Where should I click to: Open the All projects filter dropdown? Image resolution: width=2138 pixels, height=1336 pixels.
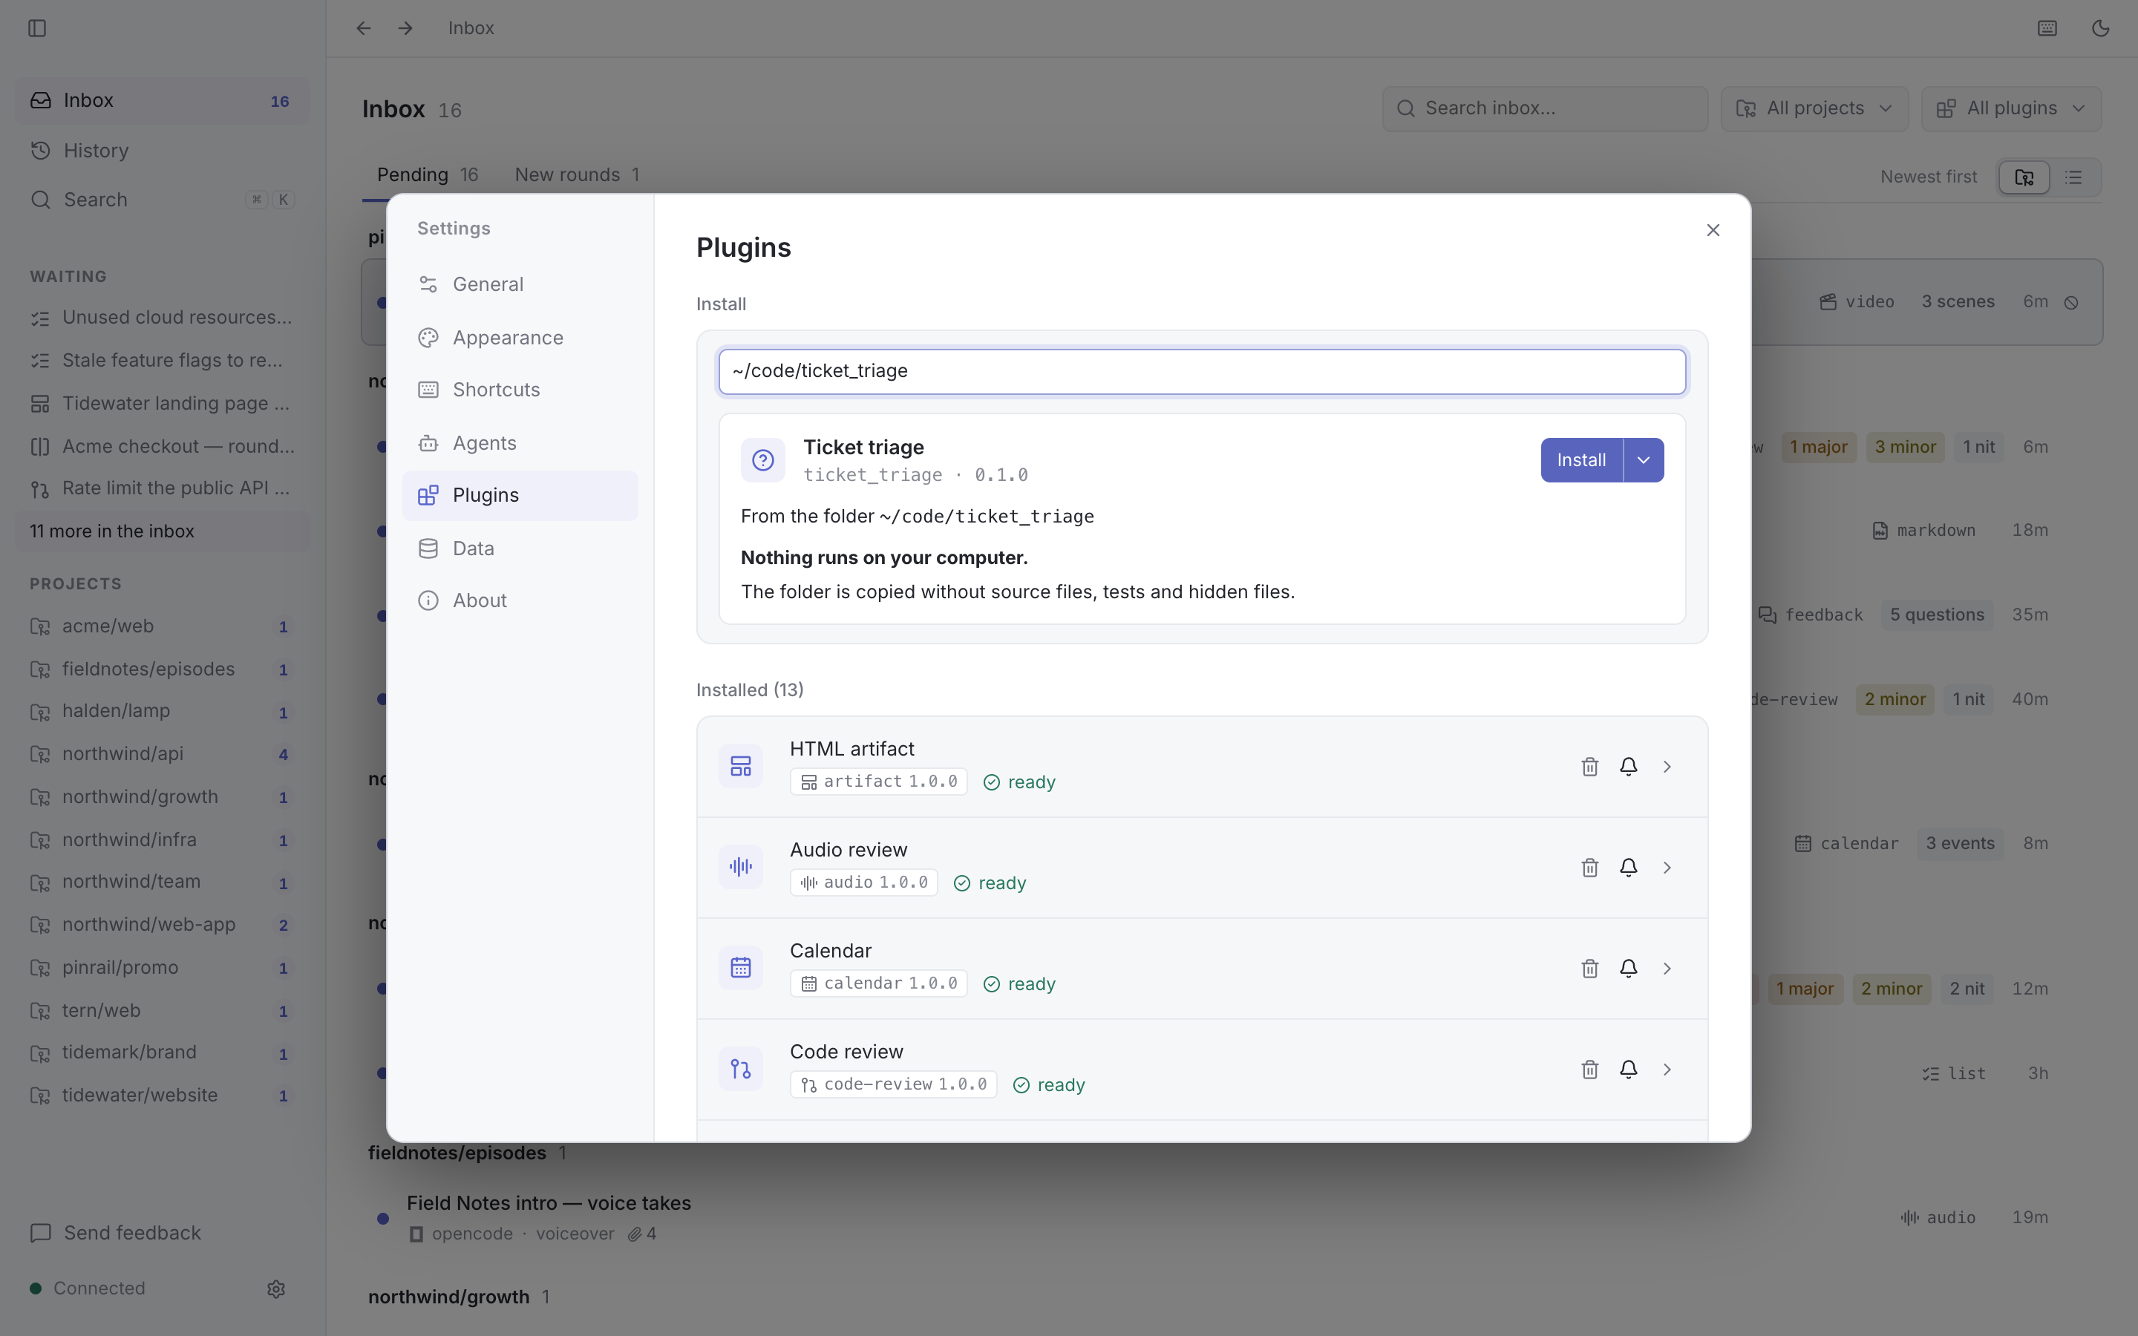(x=1814, y=108)
